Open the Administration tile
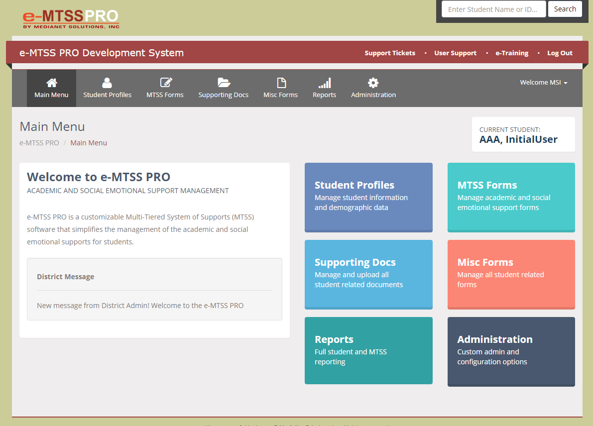The width and height of the screenshot is (593, 426). (x=511, y=351)
